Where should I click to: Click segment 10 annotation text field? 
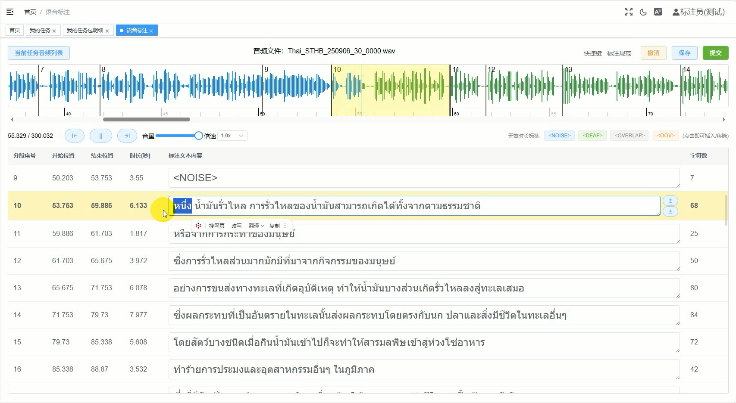tap(414, 206)
